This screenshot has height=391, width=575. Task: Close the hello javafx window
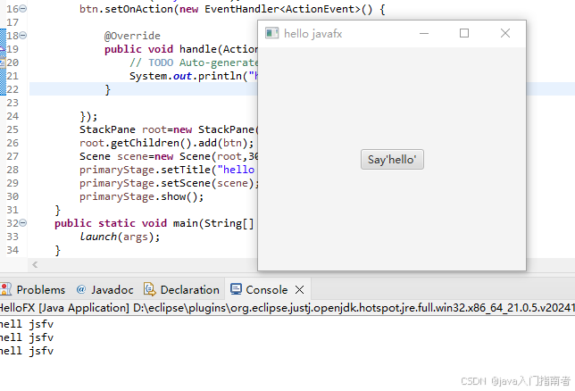[x=505, y=33]
